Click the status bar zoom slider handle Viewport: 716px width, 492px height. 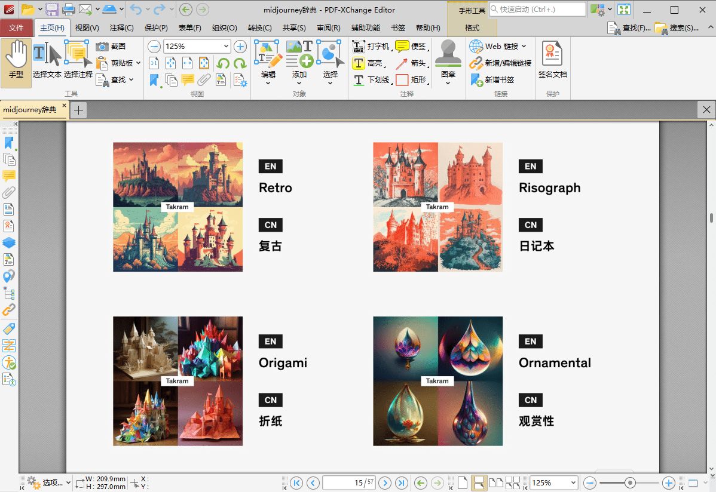tap(629, 482)
